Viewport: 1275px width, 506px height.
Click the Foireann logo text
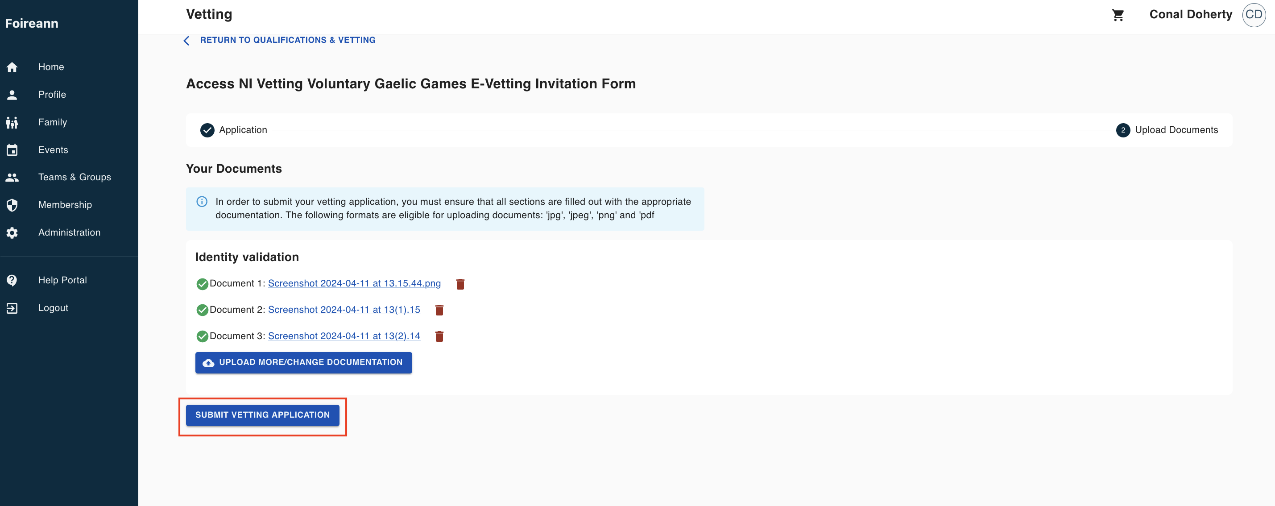(x=32, y=23)
